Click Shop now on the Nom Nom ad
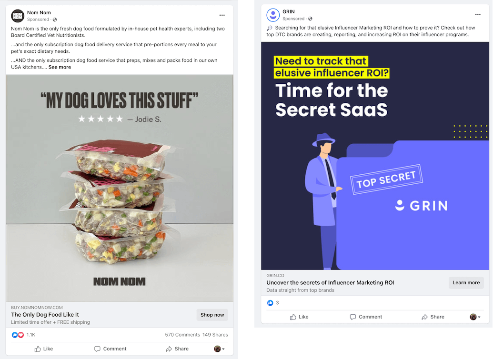This screenshot has height=359, width=493. pyautogui.click(x=212, y=315)
